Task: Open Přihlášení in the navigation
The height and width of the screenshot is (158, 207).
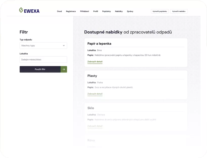Action: pos(84,11)
